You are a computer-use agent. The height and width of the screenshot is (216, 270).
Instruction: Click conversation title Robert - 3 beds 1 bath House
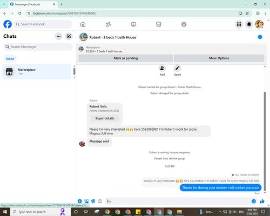coord(113,37)
